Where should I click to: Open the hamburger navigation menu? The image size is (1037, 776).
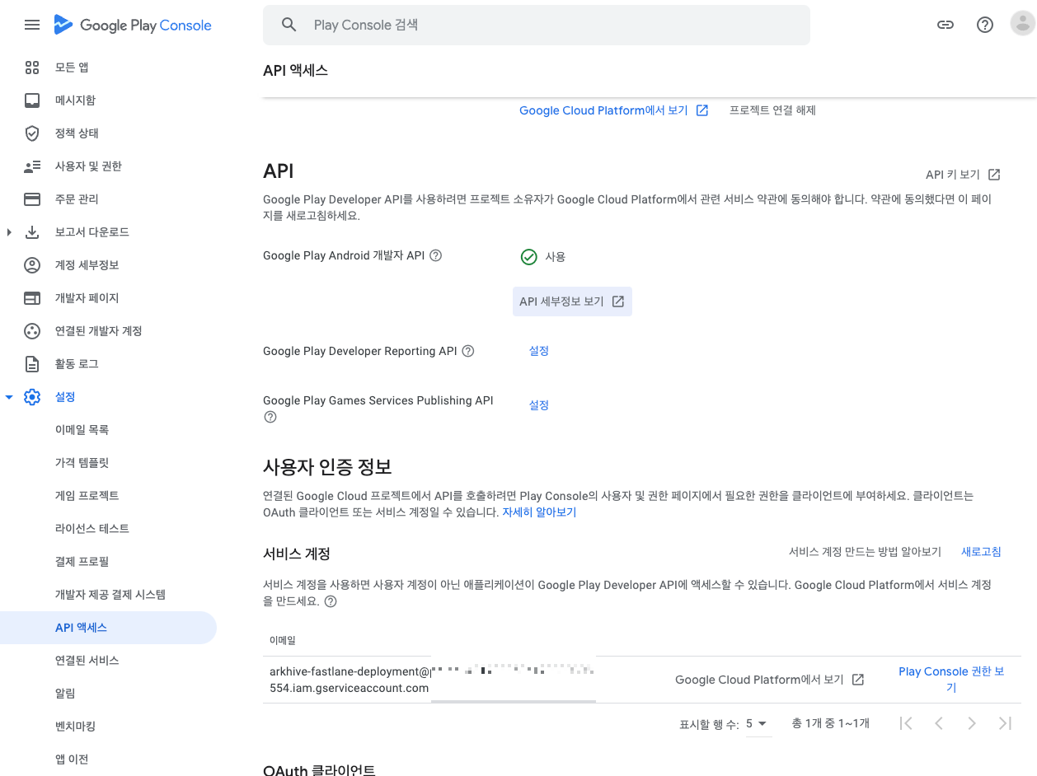[x=32, y=25]
